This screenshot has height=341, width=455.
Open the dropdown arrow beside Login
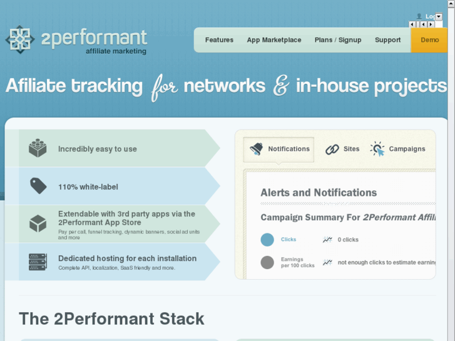coord(439,16)
